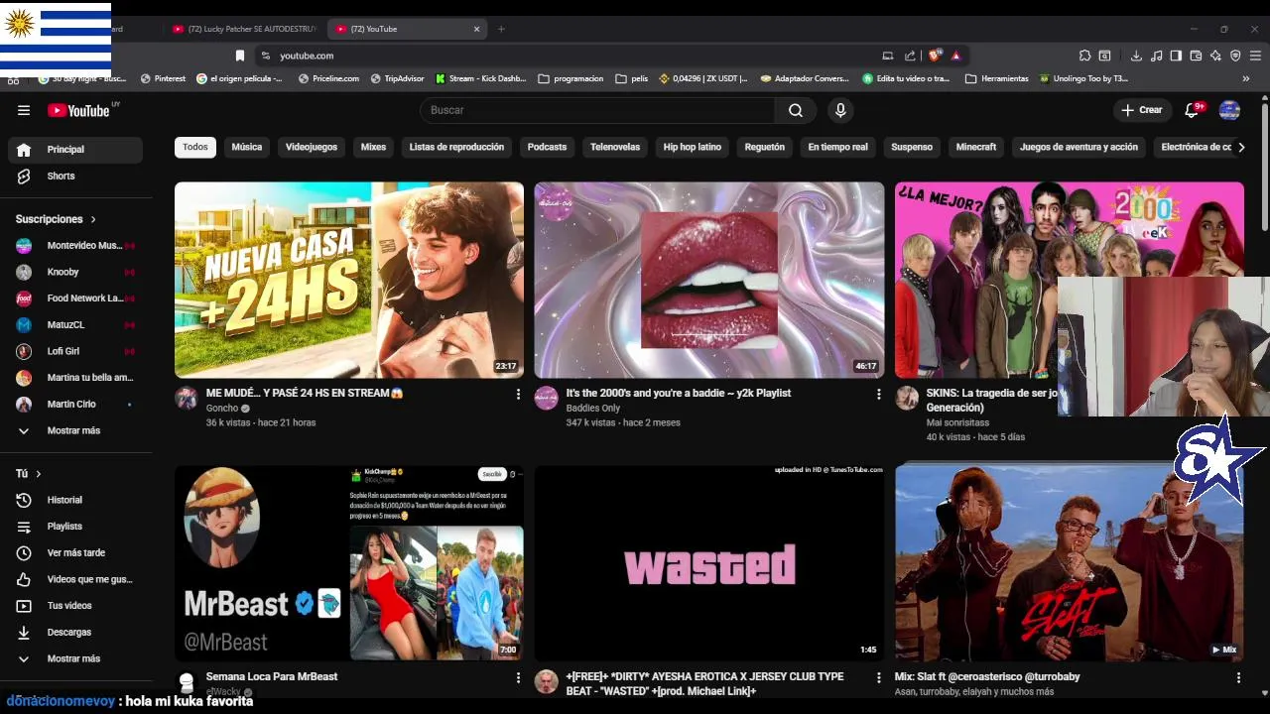Open Montevideo Music subscription channel
1270x714 pixels.
point(75,245)
